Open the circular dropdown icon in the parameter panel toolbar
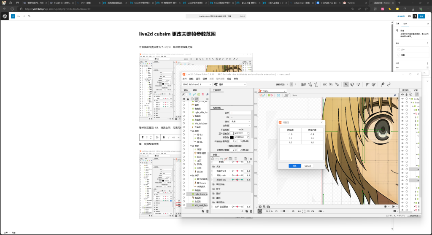Viewport: 432px width, 235px height. tap(213, 159)
